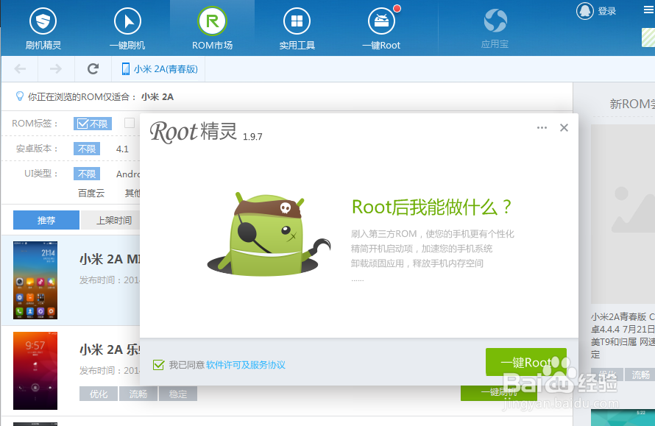Click the Andro UI type filter option

128,174
